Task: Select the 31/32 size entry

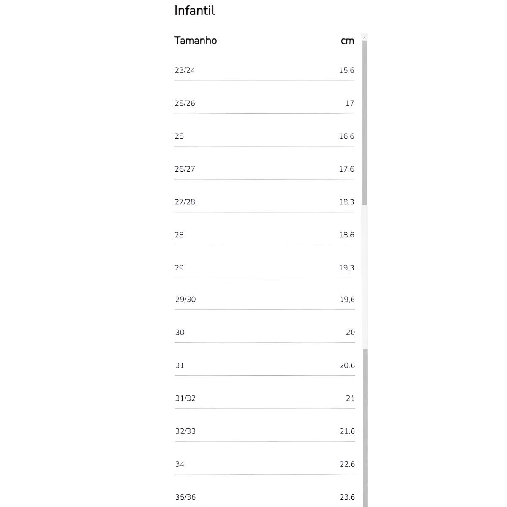Action: click(x=185, y=398)
